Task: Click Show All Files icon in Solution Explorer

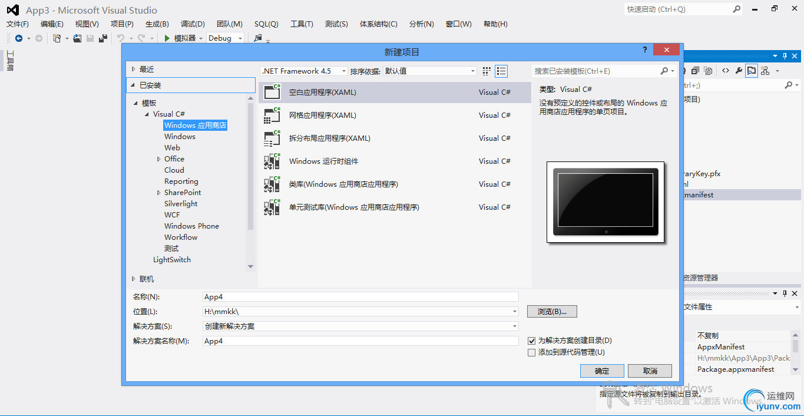Action: click(708, 71)
